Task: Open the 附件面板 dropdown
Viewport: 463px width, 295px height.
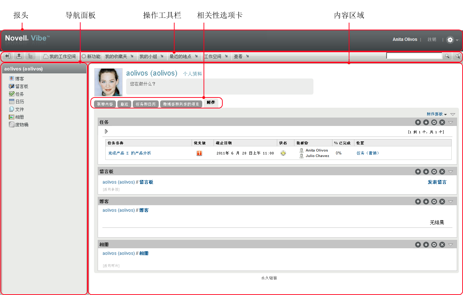Action: [437, 114]
